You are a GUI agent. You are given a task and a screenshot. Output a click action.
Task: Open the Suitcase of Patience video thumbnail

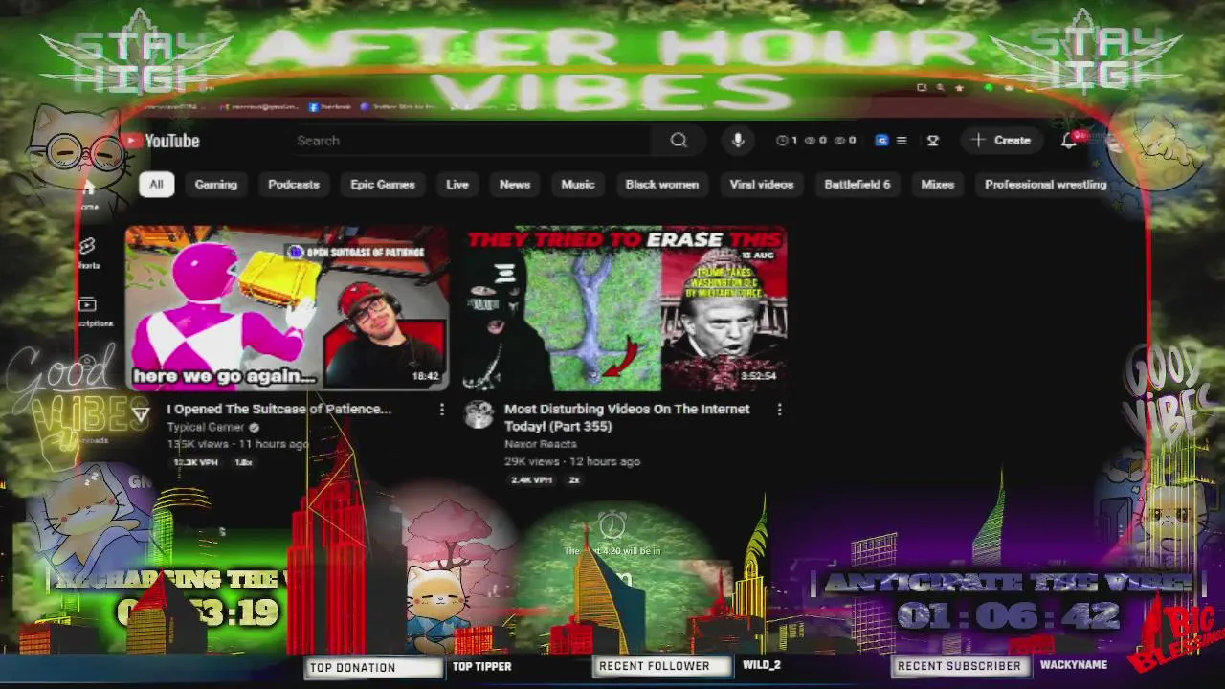click(287, 308)
